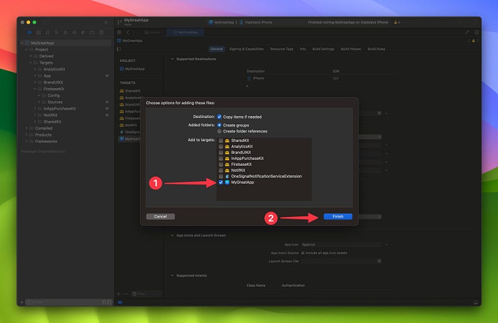Screen dimensions: 498x323
Task: Open the Breakpoint navigator icon
Action: pos(92,32)
